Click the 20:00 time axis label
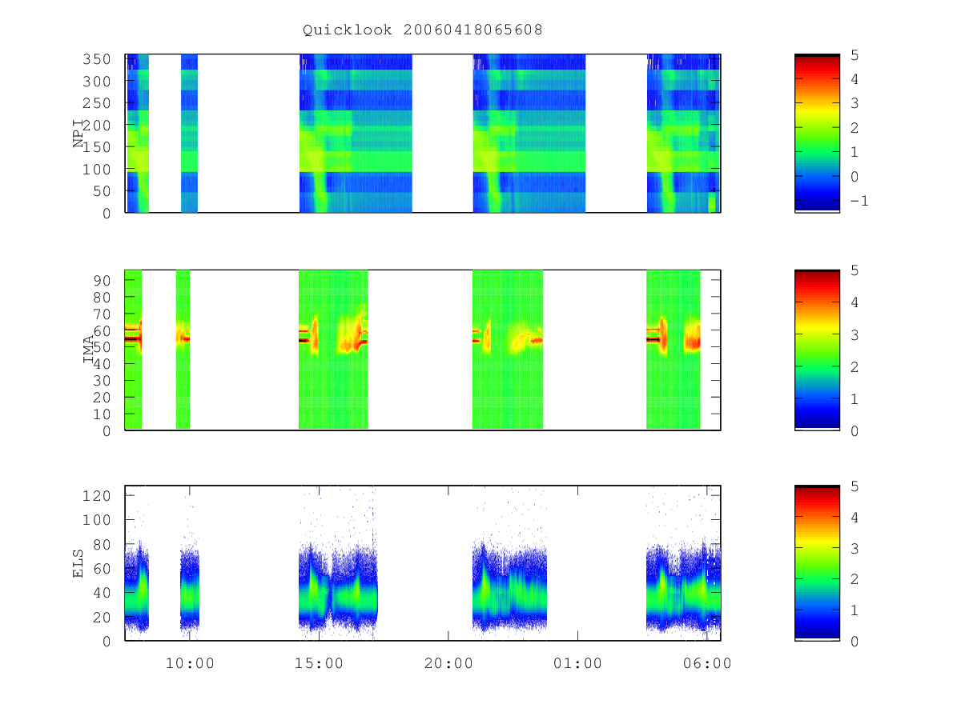 (448, 663)
